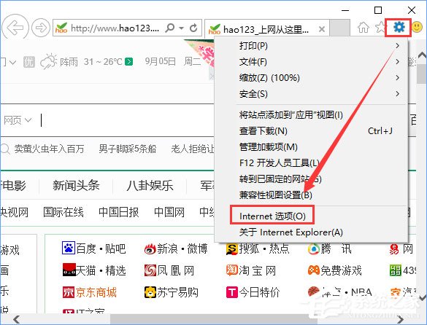This screenshot has height=325, width=427.
Task: Close the hao123 tab with its X
Action: (322, 29)
